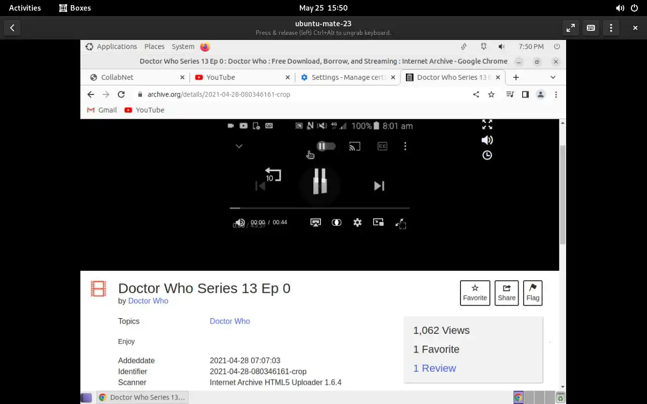Open a new Chrome tab
Screen dimensions: 647x404
point(516,77)
